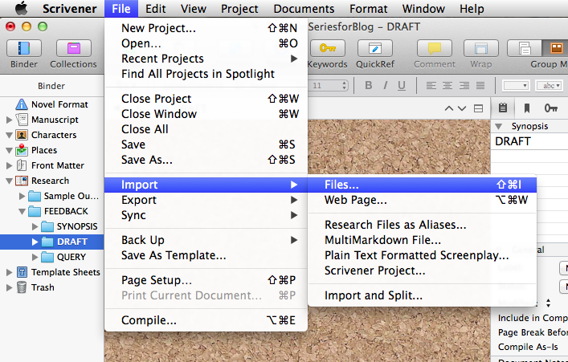Image resolution: width=568 pixels, height=362 pixels.
Task: Show inspector keywords key icon
Action: tap(551, 108)
